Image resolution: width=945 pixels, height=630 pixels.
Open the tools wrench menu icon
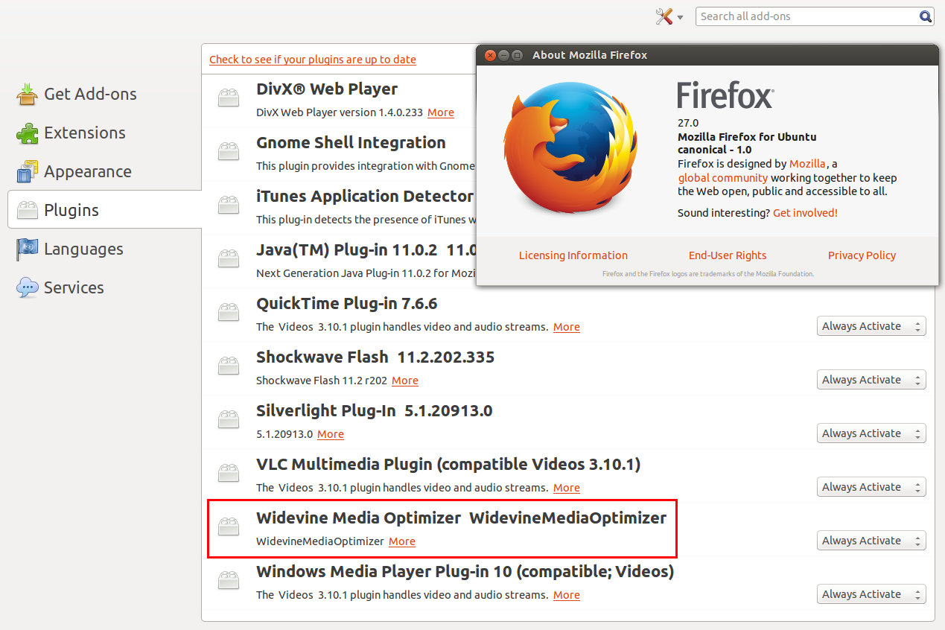coord(664,16)
